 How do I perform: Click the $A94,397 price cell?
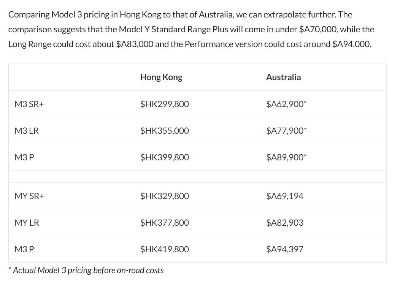click(285, 249)
